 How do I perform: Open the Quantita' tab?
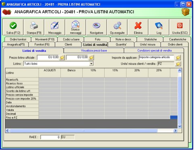[x=121, y=44]
